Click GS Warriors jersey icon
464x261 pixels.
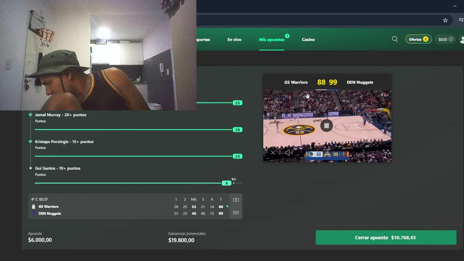pyautogui.click(x=34, y=207)
